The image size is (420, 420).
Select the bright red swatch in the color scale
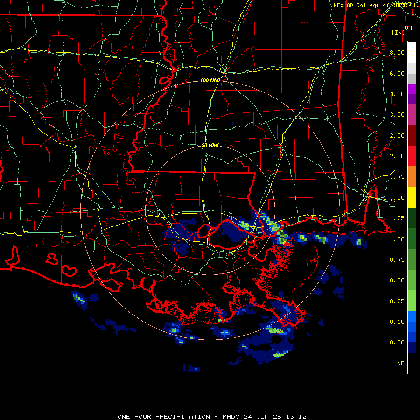(412, 156)
